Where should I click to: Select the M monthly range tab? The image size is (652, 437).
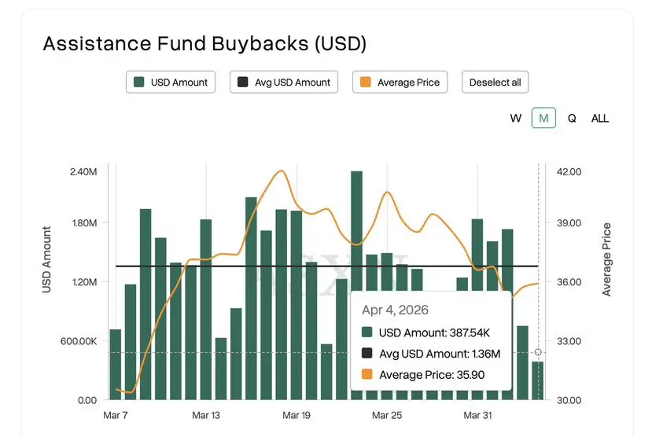point(543,118)
